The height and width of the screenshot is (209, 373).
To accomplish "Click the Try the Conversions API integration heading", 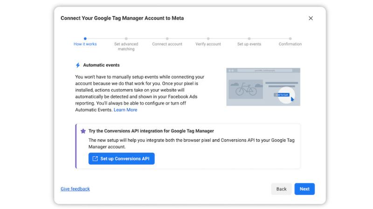I will (x=151, y=131).
